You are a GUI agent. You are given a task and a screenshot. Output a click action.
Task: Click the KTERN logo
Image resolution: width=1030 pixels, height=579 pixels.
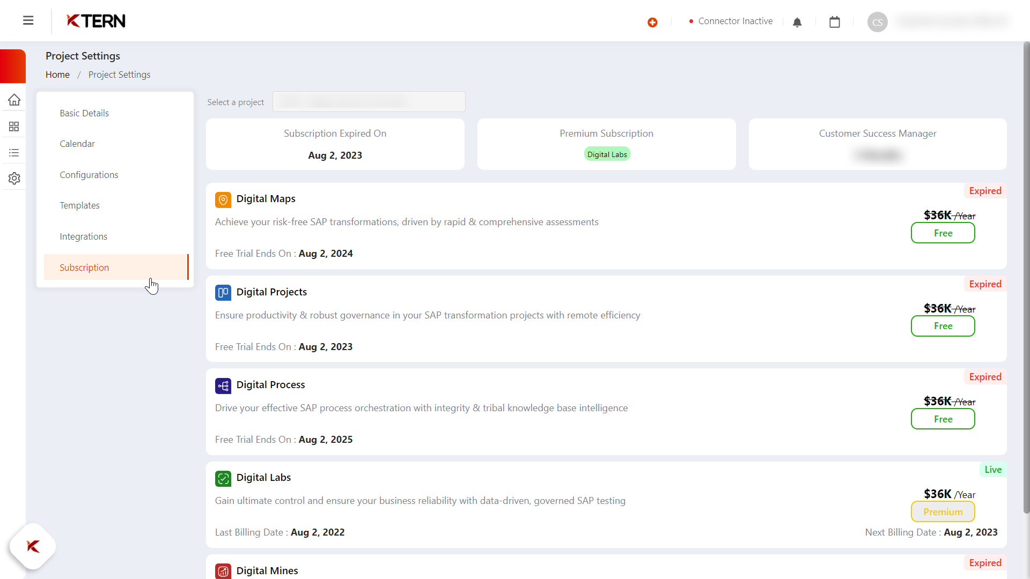(x=96, y=21)
